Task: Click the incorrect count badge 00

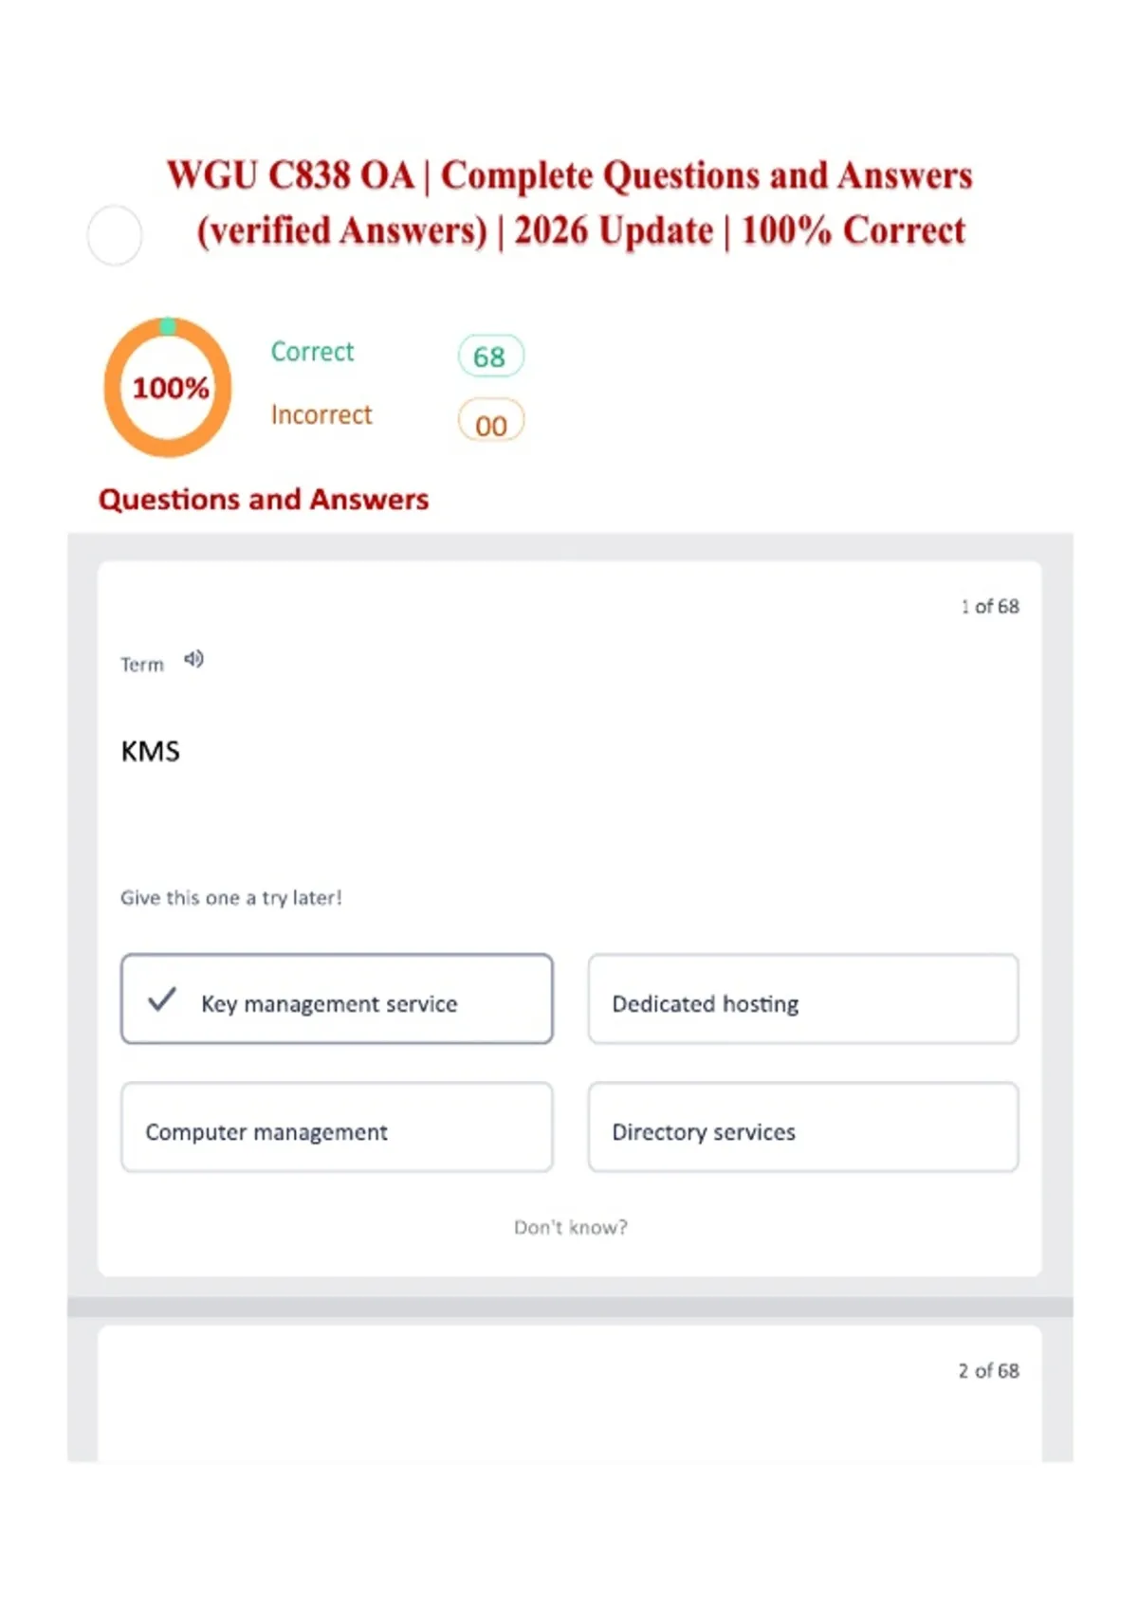Action: click(490, 423)
